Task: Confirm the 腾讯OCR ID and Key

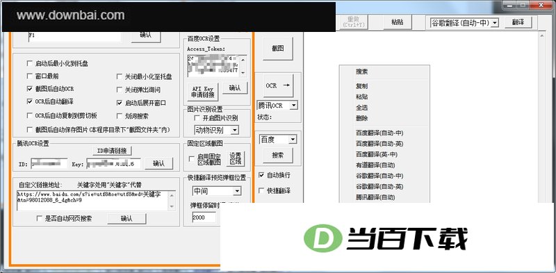Action: click(x=158, y=163)
